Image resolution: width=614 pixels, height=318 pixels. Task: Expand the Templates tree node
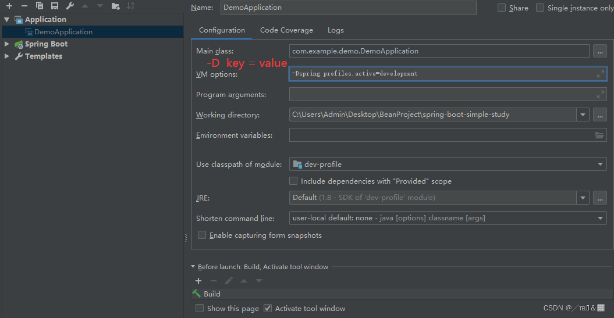click(6, 56)
